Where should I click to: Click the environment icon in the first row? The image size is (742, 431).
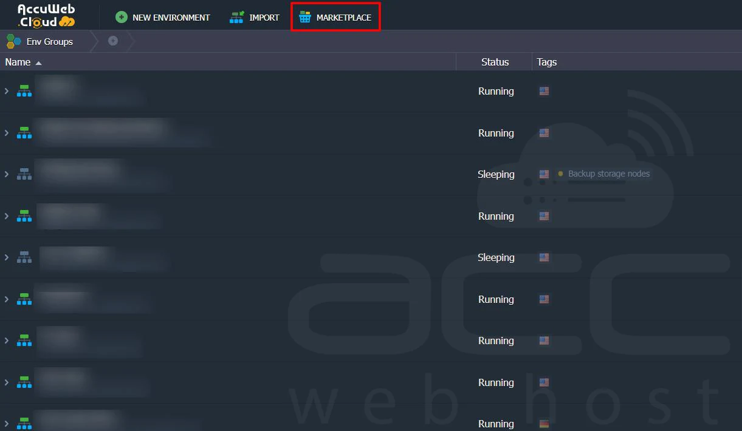click(x=24, y=91)
